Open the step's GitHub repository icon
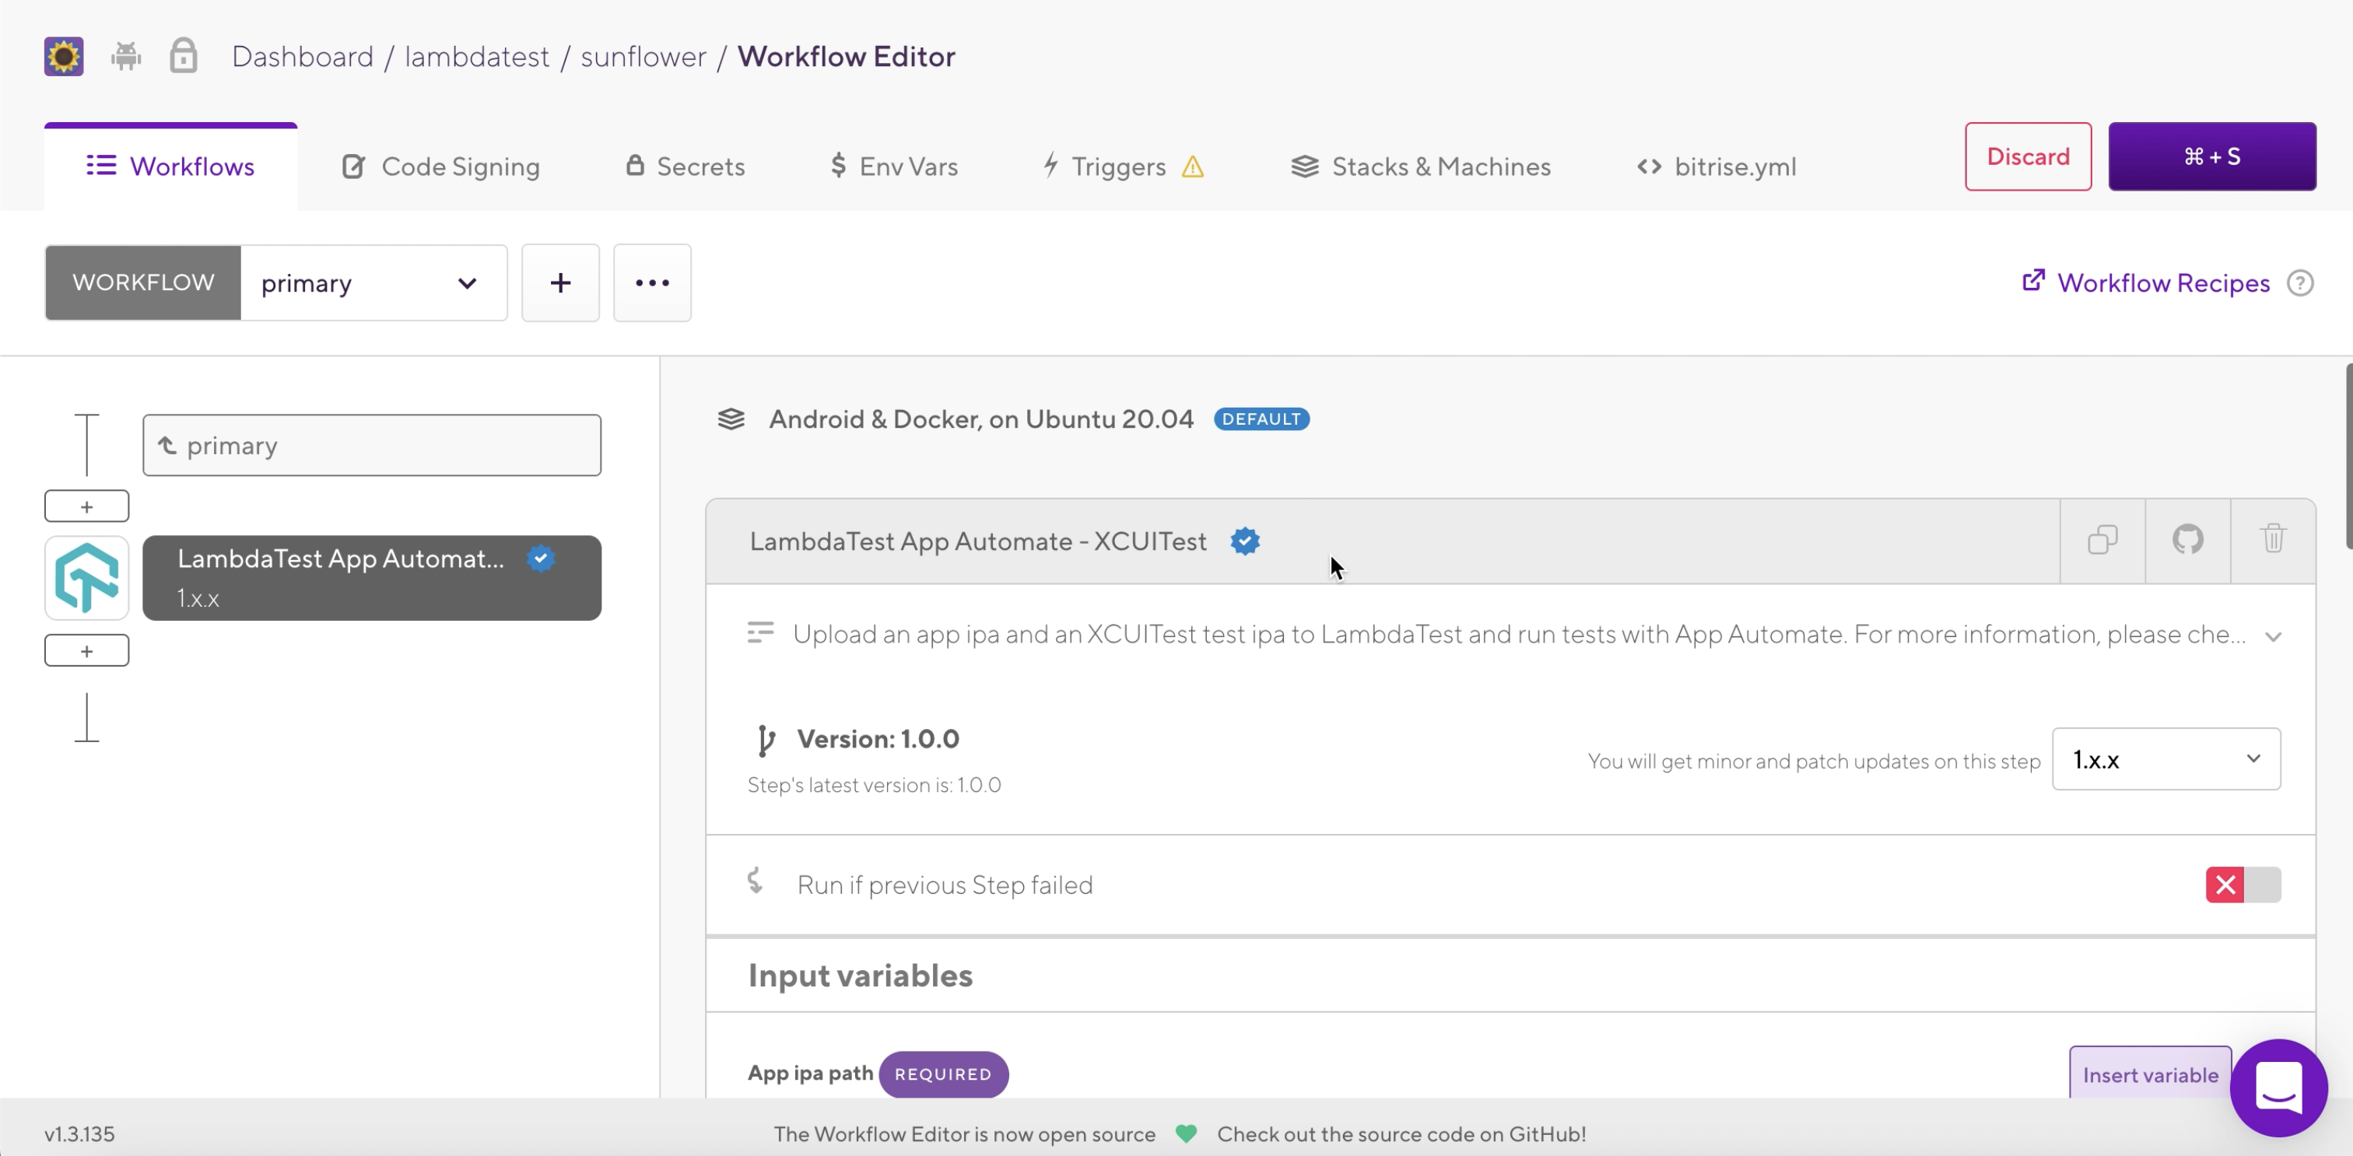2353x1156 pixels. 2188,540
